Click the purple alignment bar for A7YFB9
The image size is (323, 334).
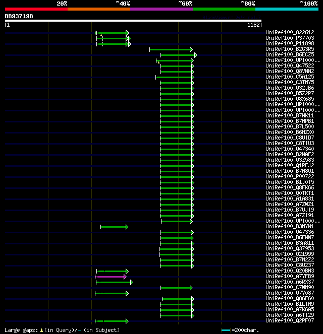click(x=111, y=277)
